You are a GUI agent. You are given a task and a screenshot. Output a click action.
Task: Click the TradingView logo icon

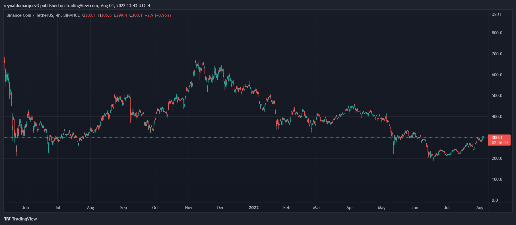click(7, 219)
